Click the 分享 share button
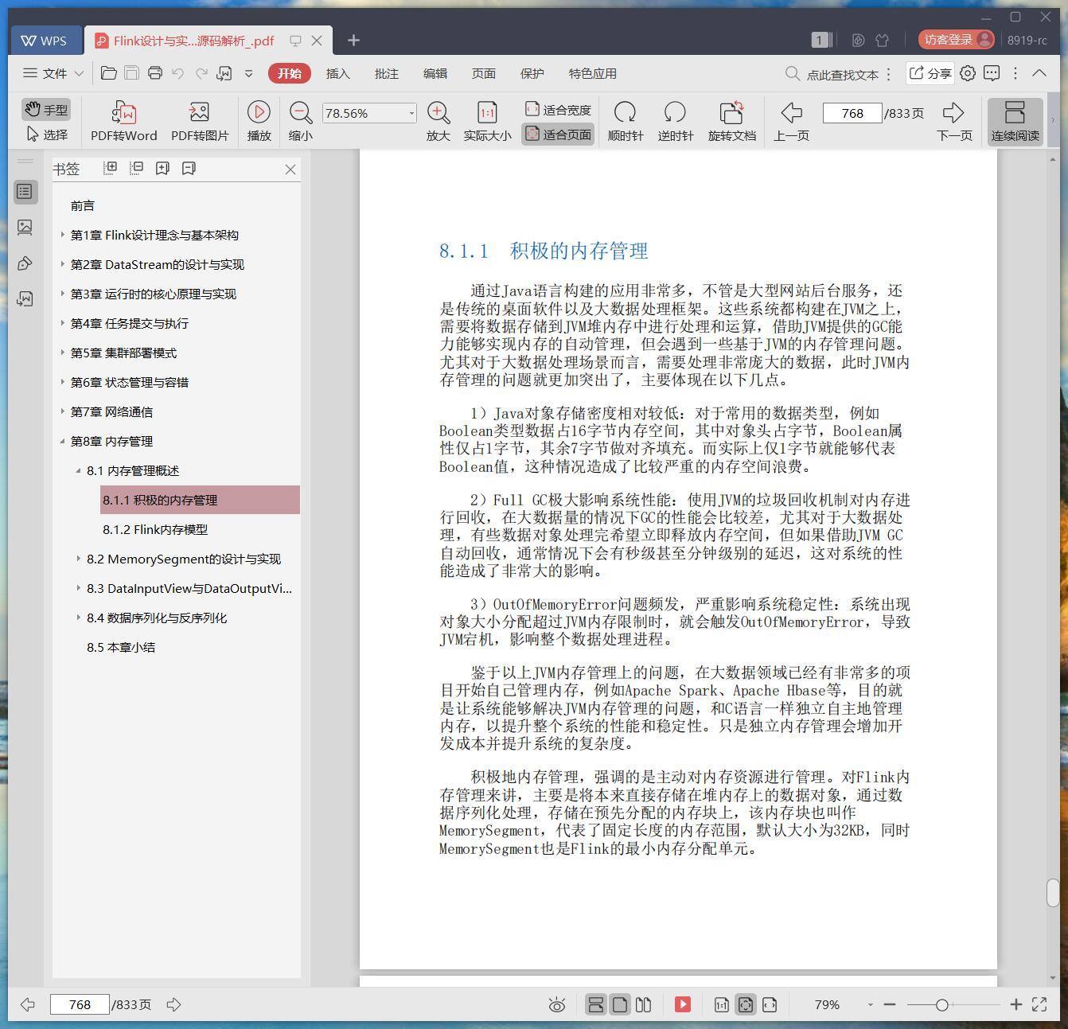Screen dimensions: 1068x1029 tap(930, 73)
